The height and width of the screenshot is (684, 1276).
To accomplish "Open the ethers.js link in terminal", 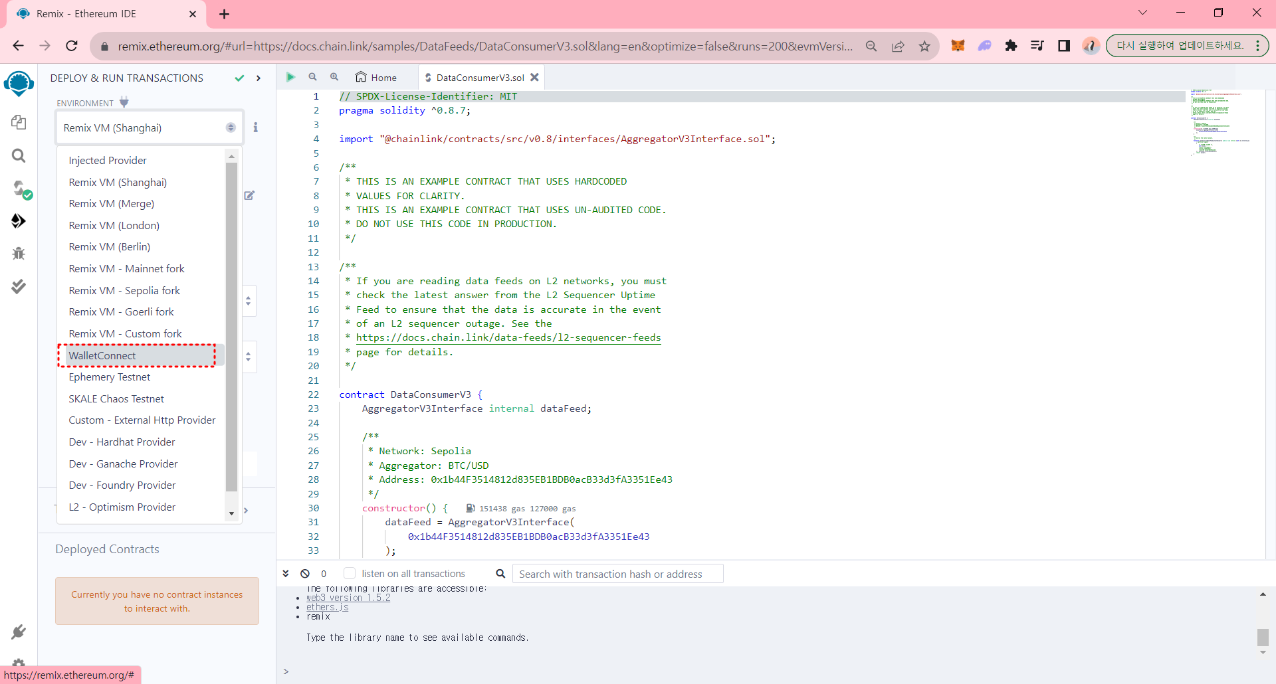I will (x=327, y=608).
